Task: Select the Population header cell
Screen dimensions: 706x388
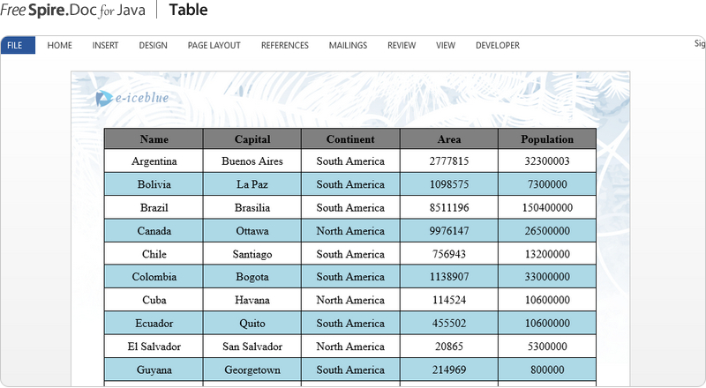Action: tap(547, 138)
